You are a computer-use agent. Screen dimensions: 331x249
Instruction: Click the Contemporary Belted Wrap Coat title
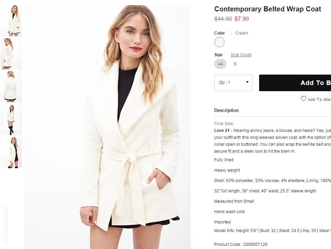[x=268, y=9]
